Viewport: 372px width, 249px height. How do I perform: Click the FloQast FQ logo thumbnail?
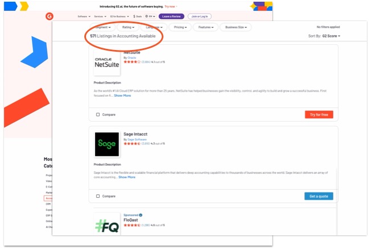coord(107,225)
